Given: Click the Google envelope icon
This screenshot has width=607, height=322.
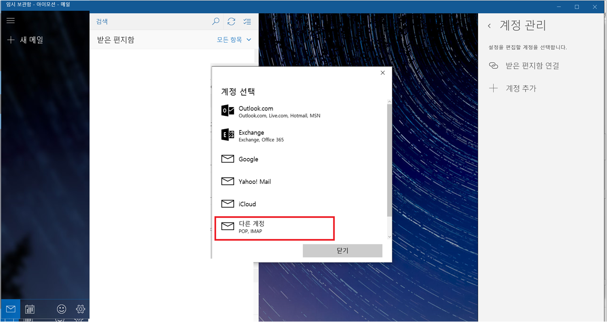Looking at the screenshot, I should coord(228,159).
